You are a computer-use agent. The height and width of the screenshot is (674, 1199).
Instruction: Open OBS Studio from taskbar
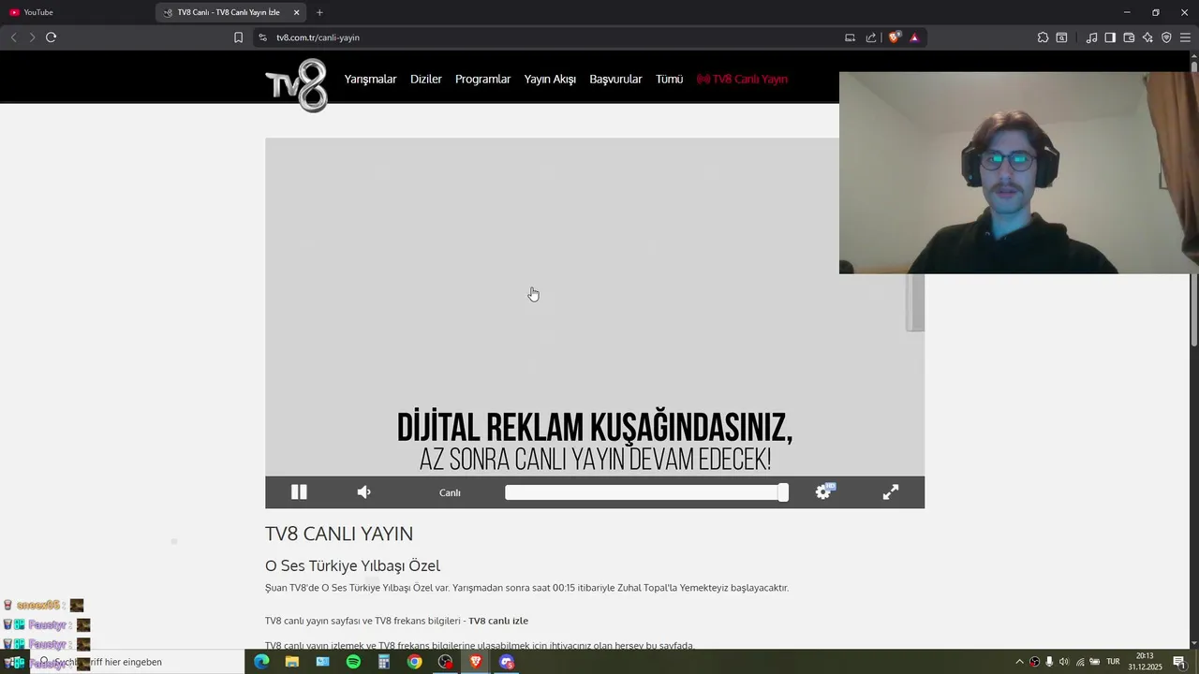[445, 662]
